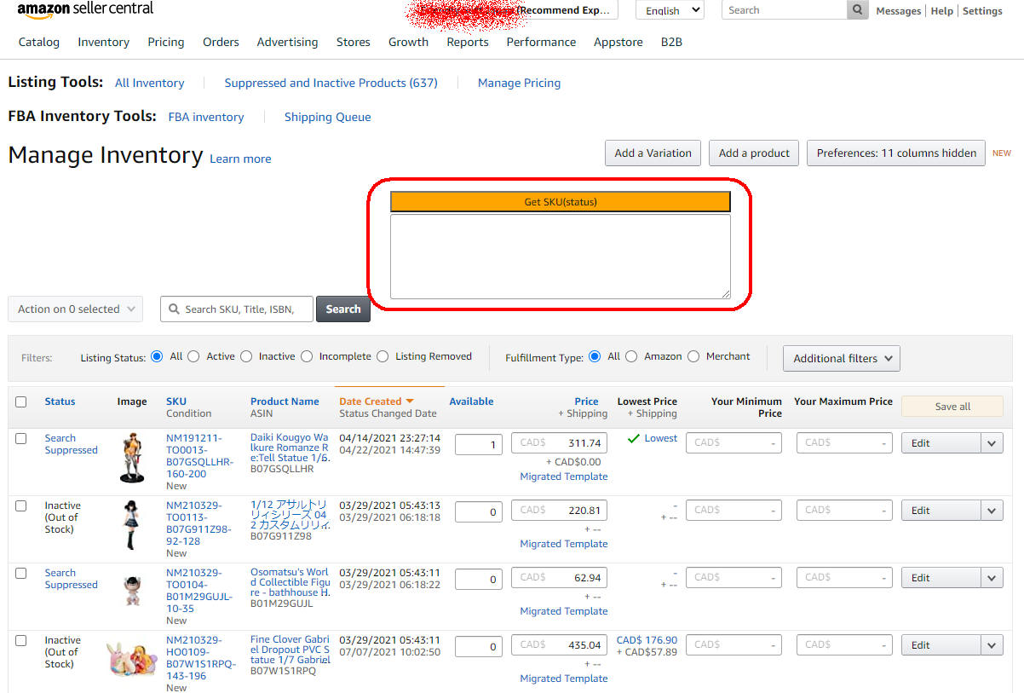Sort by the Available column header

point(471,401)
